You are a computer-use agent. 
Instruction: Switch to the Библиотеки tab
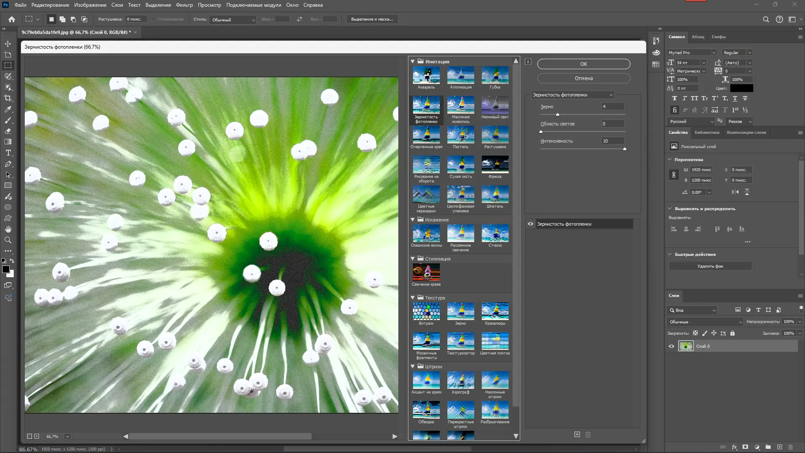706,133
